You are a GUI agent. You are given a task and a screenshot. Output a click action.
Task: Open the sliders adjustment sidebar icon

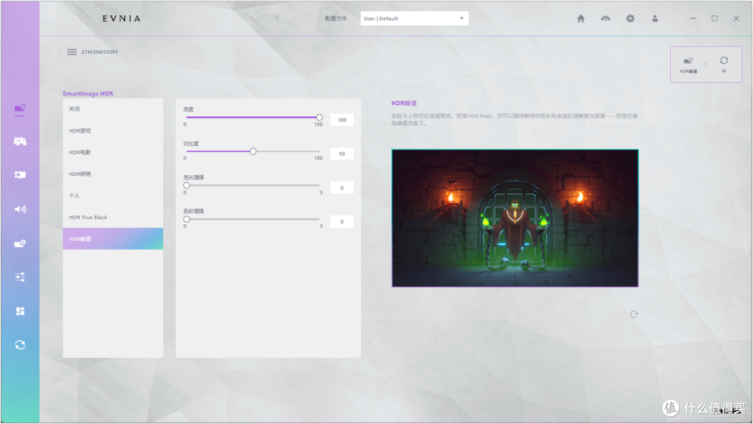20,277
